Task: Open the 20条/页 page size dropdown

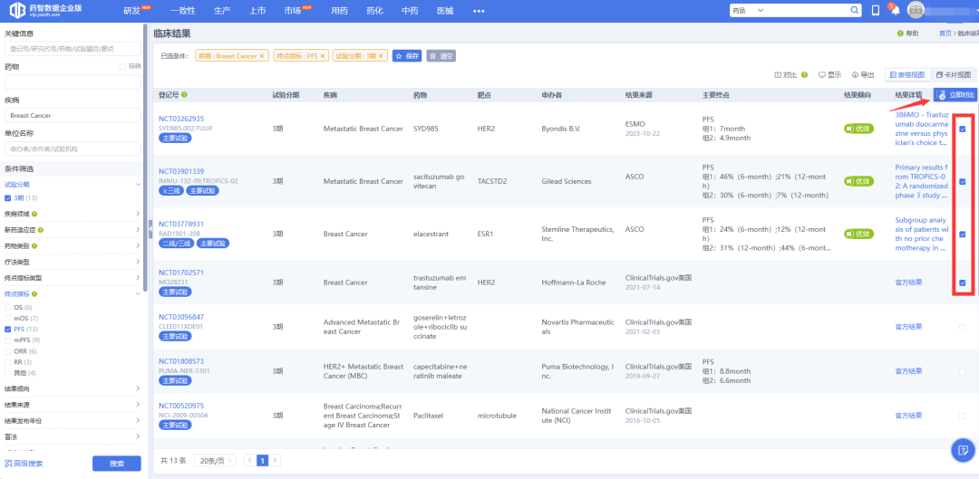Action: [217, 460]
